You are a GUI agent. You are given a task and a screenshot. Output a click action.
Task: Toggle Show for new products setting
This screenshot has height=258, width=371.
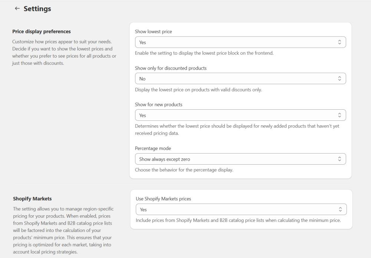[x=240, y=115]
